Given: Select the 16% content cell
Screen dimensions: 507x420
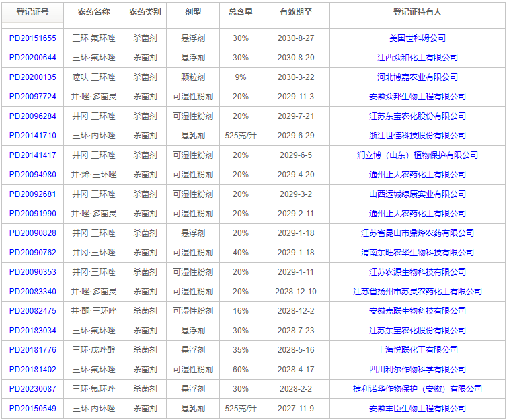Looking at the screenshot, I should (241, 311).
